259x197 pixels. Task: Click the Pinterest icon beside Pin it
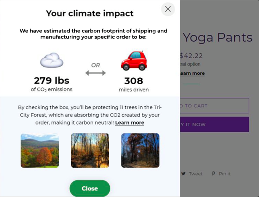coord(214,174)
